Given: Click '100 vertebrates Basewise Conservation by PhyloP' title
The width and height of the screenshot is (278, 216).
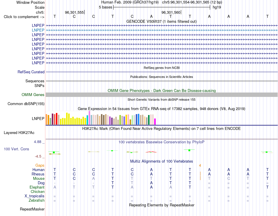Looking at the screenshot, I should 162,142.
